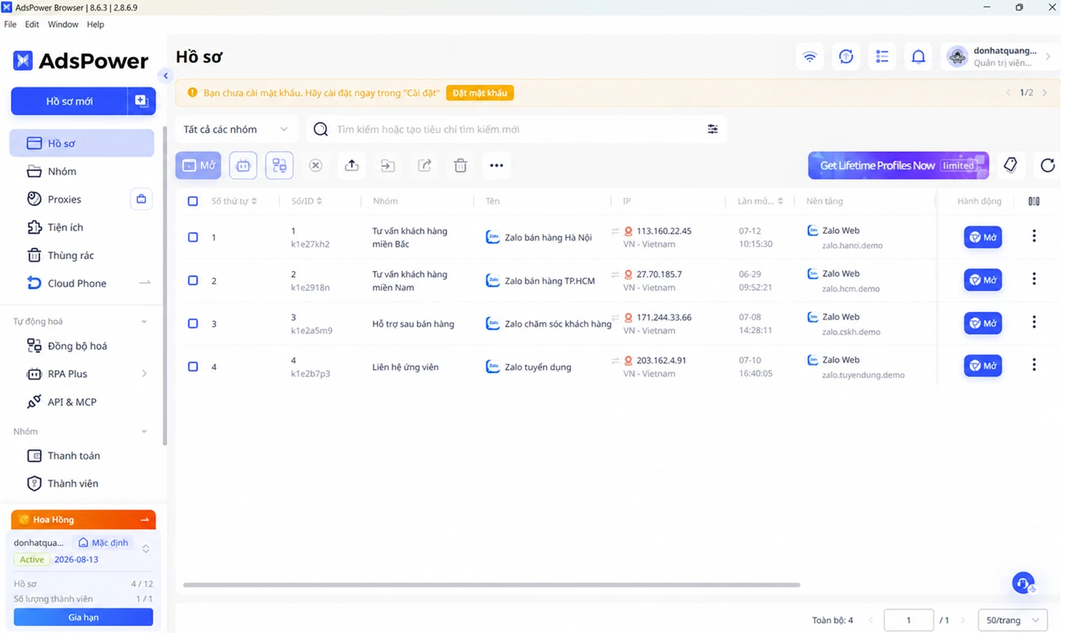Open the Help menu
Viewport: 1067px width, 633px height.
[x=96, y=25]
